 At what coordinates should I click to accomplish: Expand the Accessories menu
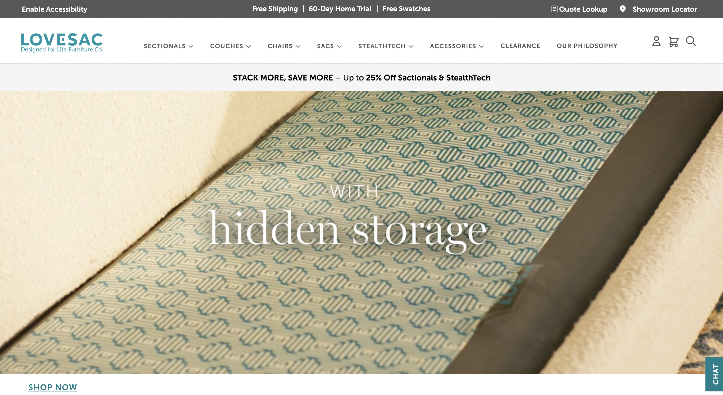pos(457,46)
